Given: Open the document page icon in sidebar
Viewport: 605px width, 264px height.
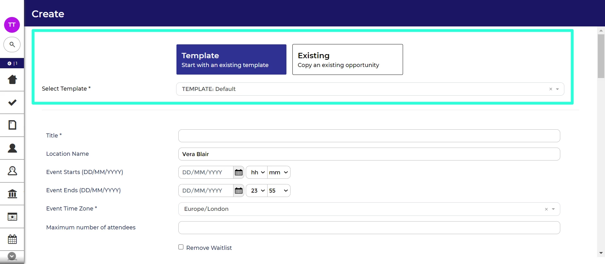Looking at the screenshot, I should click(12, 125).
